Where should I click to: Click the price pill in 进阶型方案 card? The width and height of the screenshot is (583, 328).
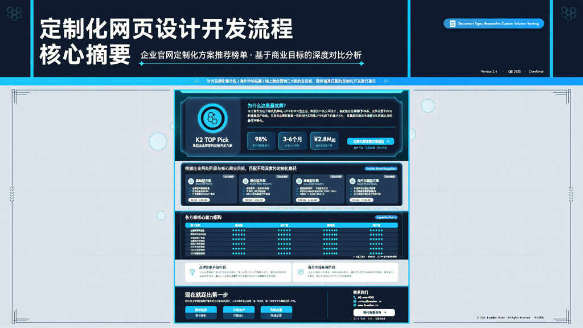coord(253,200)
